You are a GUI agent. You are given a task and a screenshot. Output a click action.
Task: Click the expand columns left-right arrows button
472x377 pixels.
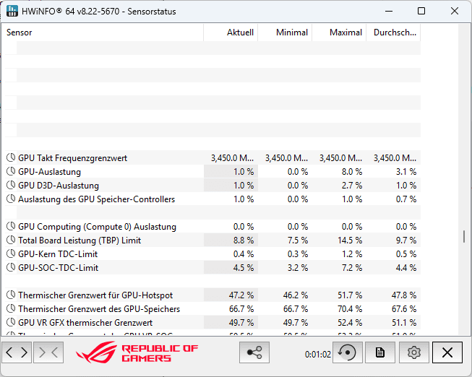click(x=17, y=352)
